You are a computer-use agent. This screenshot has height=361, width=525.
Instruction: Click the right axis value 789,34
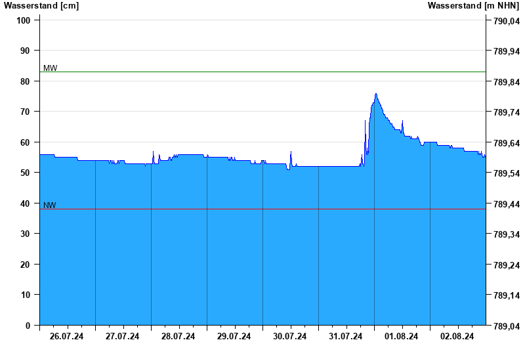pos(507,234)
